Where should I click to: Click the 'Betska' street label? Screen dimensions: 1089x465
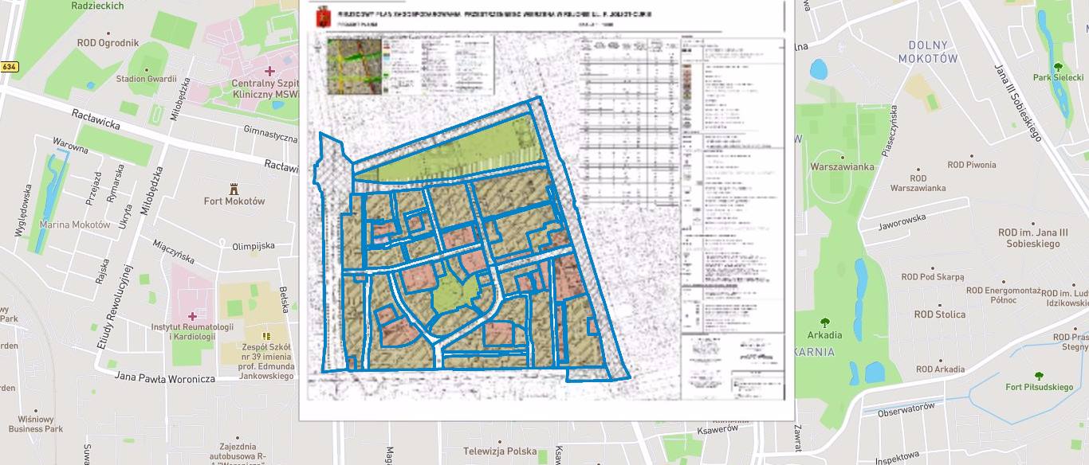[x=284, y=299]
